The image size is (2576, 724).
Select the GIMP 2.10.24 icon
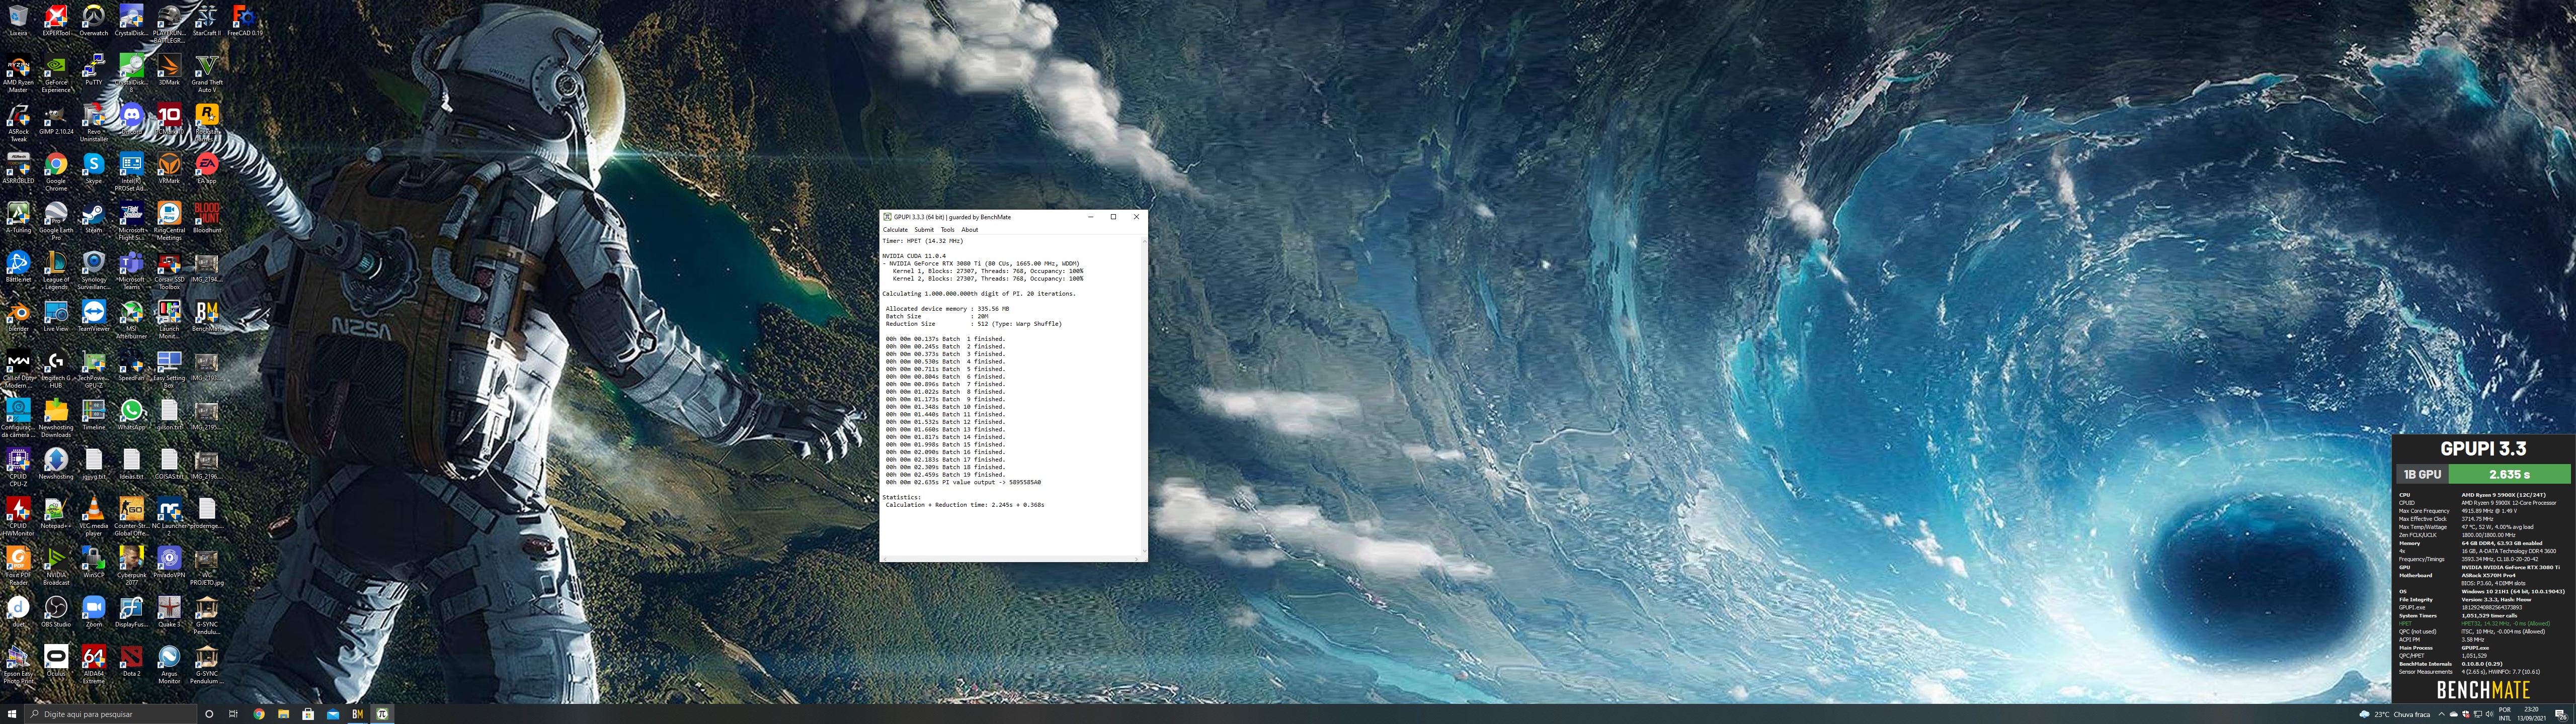pyautogui.click(x=56, y=120)
